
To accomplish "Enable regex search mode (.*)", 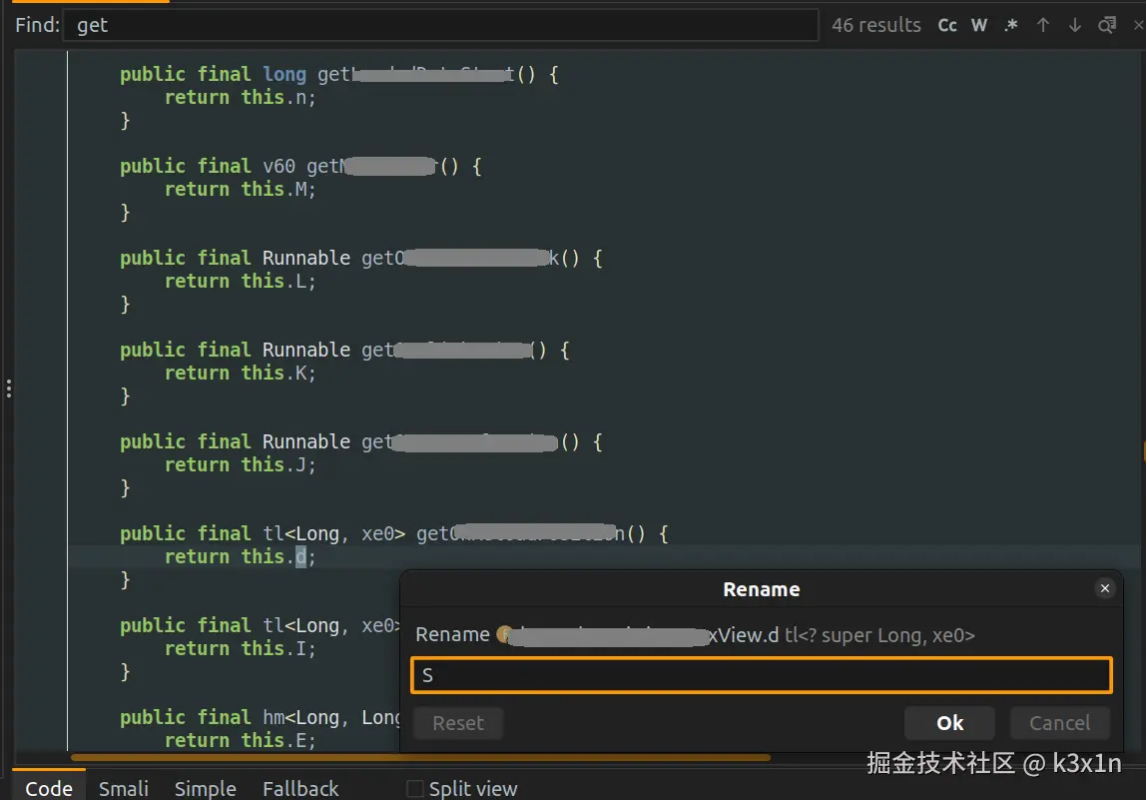I will pos(1011,25).
